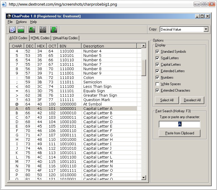This screenshot has height=190, width=217.
Task: Click the green arrow toolbar icon
Action: click(x=32, y=29)
